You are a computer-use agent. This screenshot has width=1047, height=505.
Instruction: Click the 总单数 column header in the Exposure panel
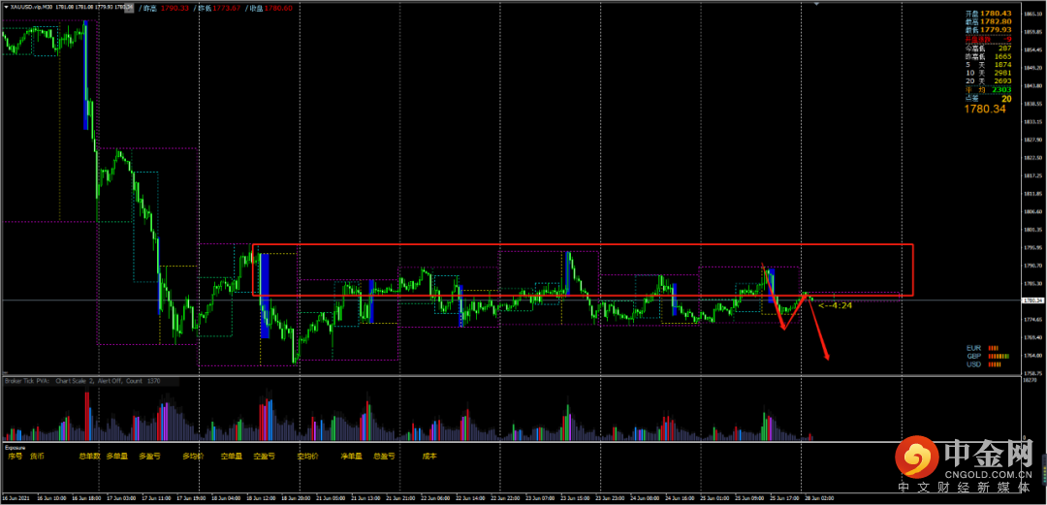pyautogui.click(x=89, y=457)
